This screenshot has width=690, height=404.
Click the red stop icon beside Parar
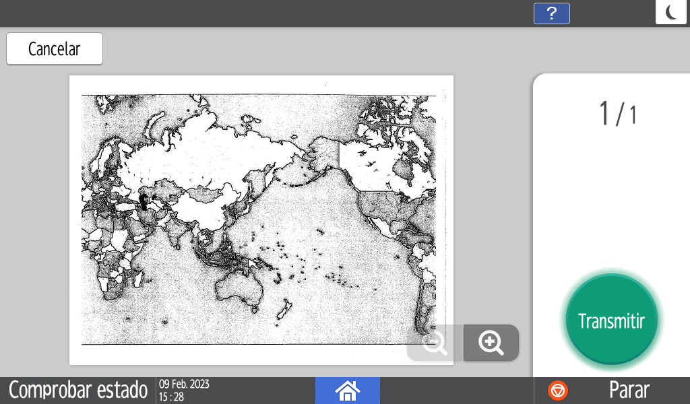[558, 391]
